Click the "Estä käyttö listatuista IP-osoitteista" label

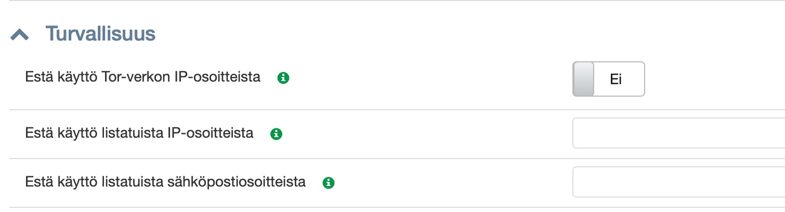[139, 134]
